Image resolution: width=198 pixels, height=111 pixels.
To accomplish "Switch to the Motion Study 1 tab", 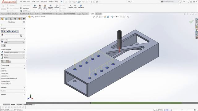I will [29, 105].
